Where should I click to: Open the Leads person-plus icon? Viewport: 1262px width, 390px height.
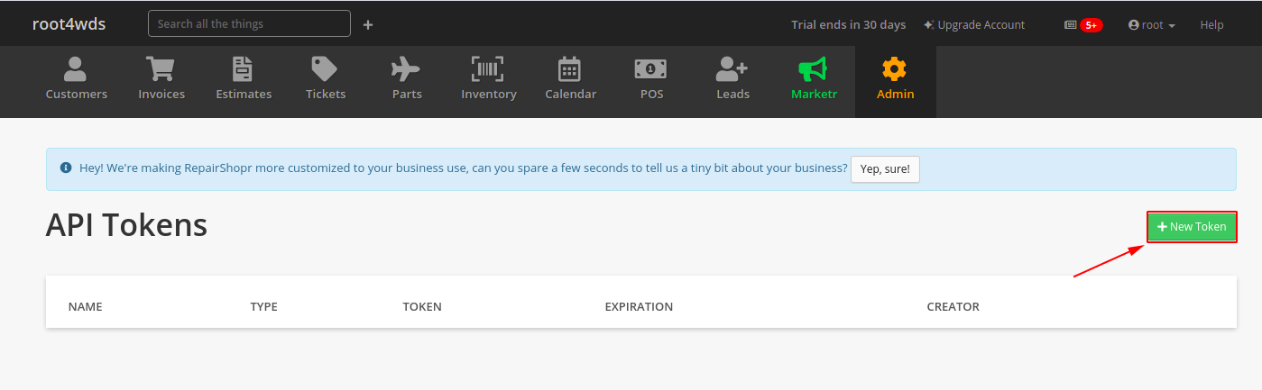click(x=732, y=68)
